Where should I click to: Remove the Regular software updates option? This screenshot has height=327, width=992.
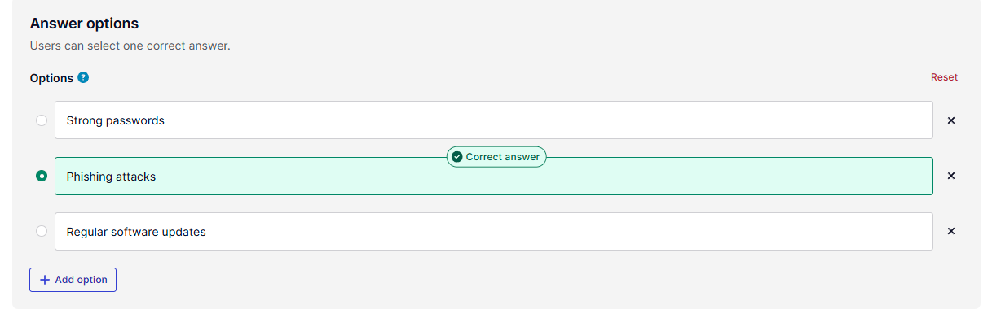[x=950, y=231]
